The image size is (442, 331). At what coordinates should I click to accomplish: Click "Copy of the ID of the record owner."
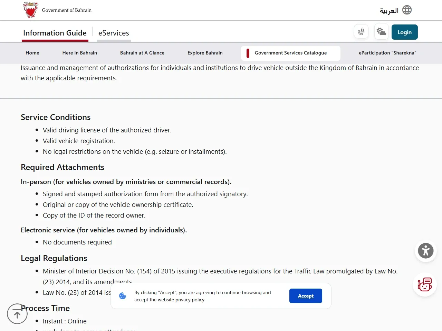(x=94, y=215)
